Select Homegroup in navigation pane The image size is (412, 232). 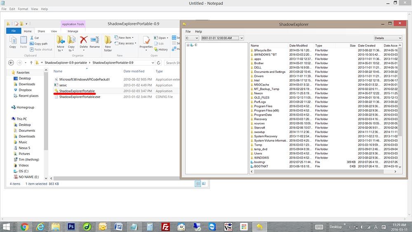tap(25, 107)
